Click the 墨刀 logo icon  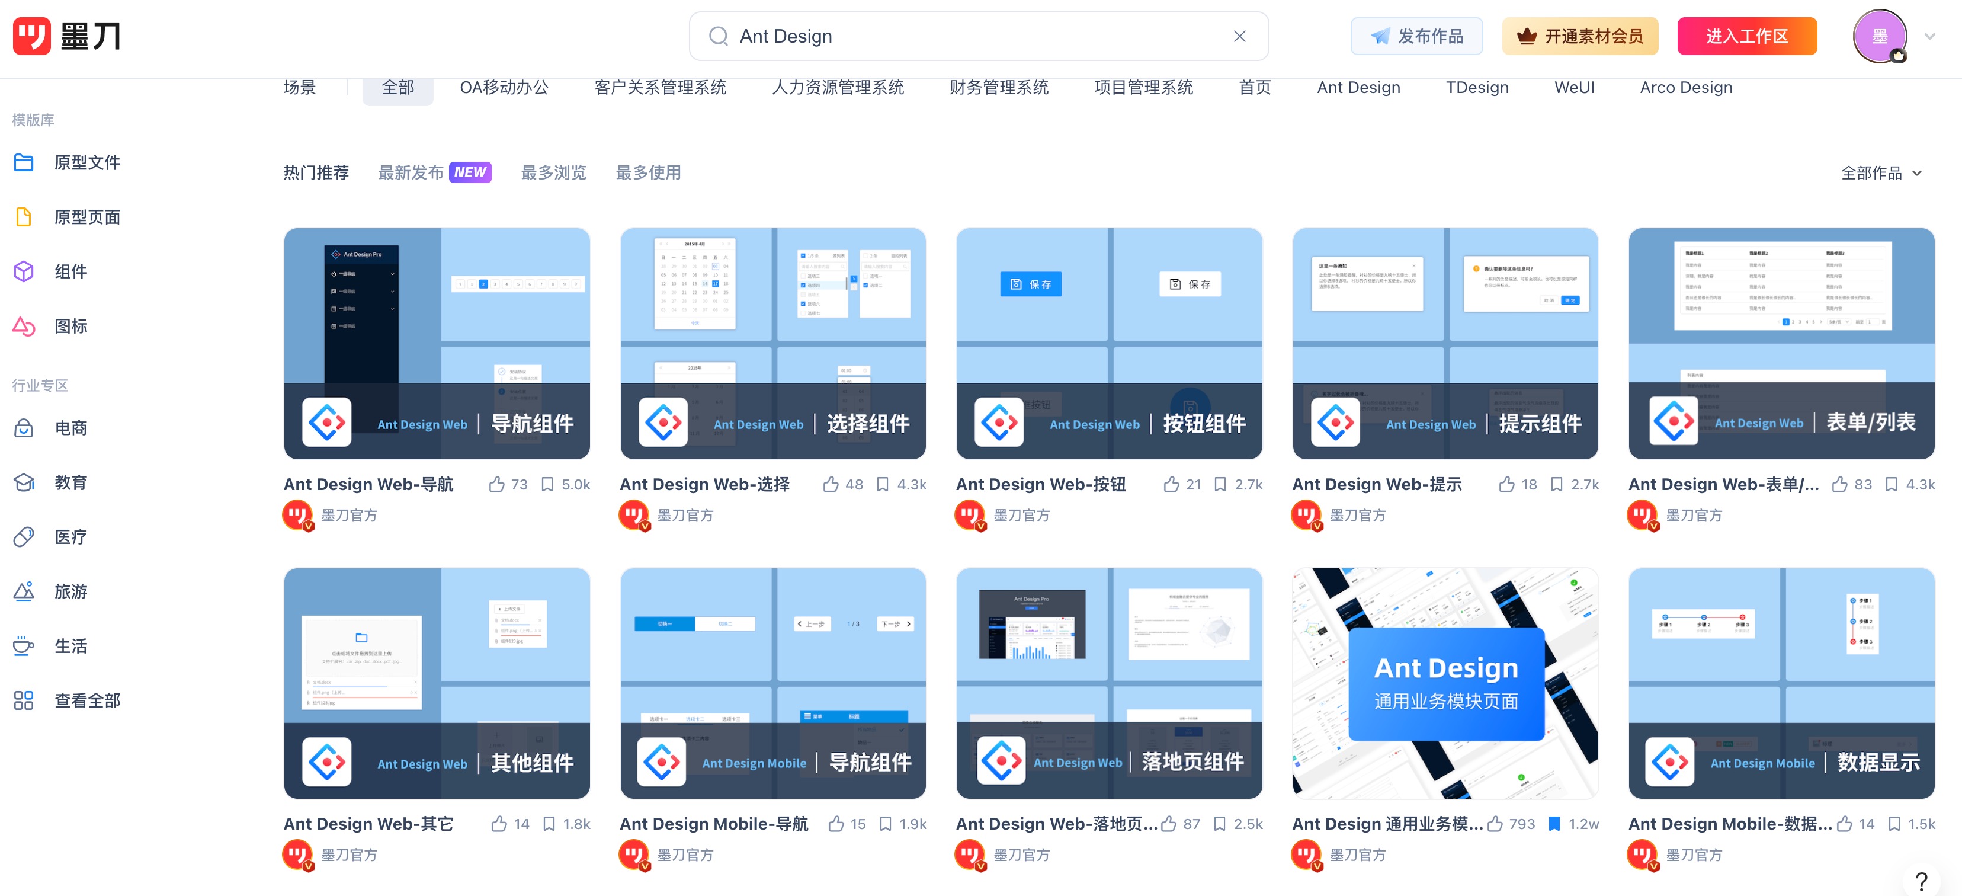(x=31, y=36)
